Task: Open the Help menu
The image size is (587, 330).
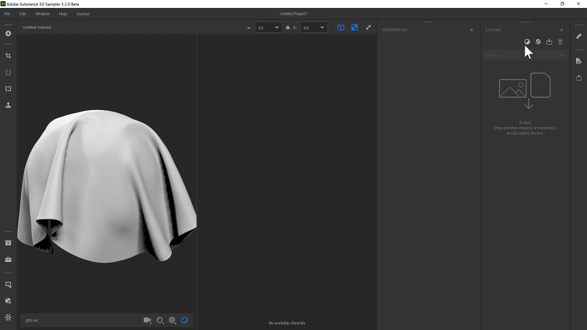Action: pyautogui.click(x=63, y=14)
